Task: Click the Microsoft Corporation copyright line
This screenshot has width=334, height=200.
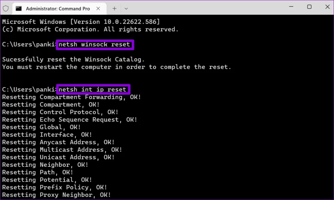Action: [90, 29]
